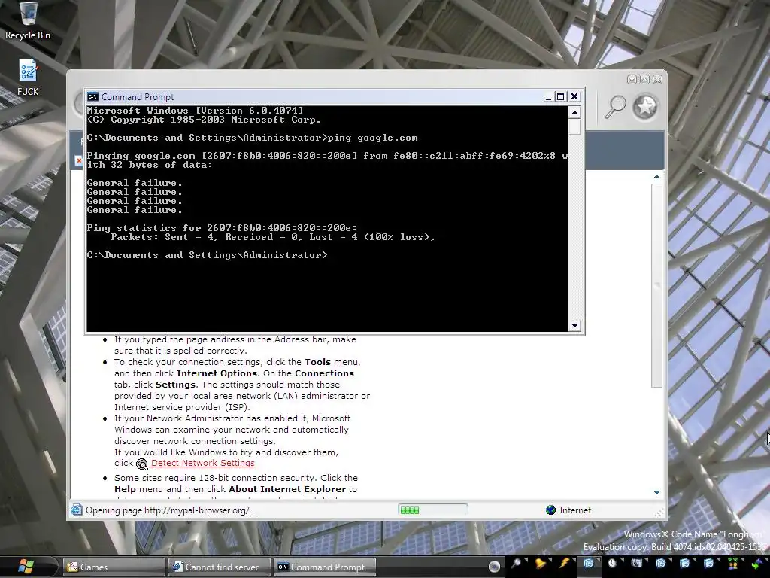Maximize the Command Prompt window
Viewport: 770px width, 578px height.
point(560,97)
